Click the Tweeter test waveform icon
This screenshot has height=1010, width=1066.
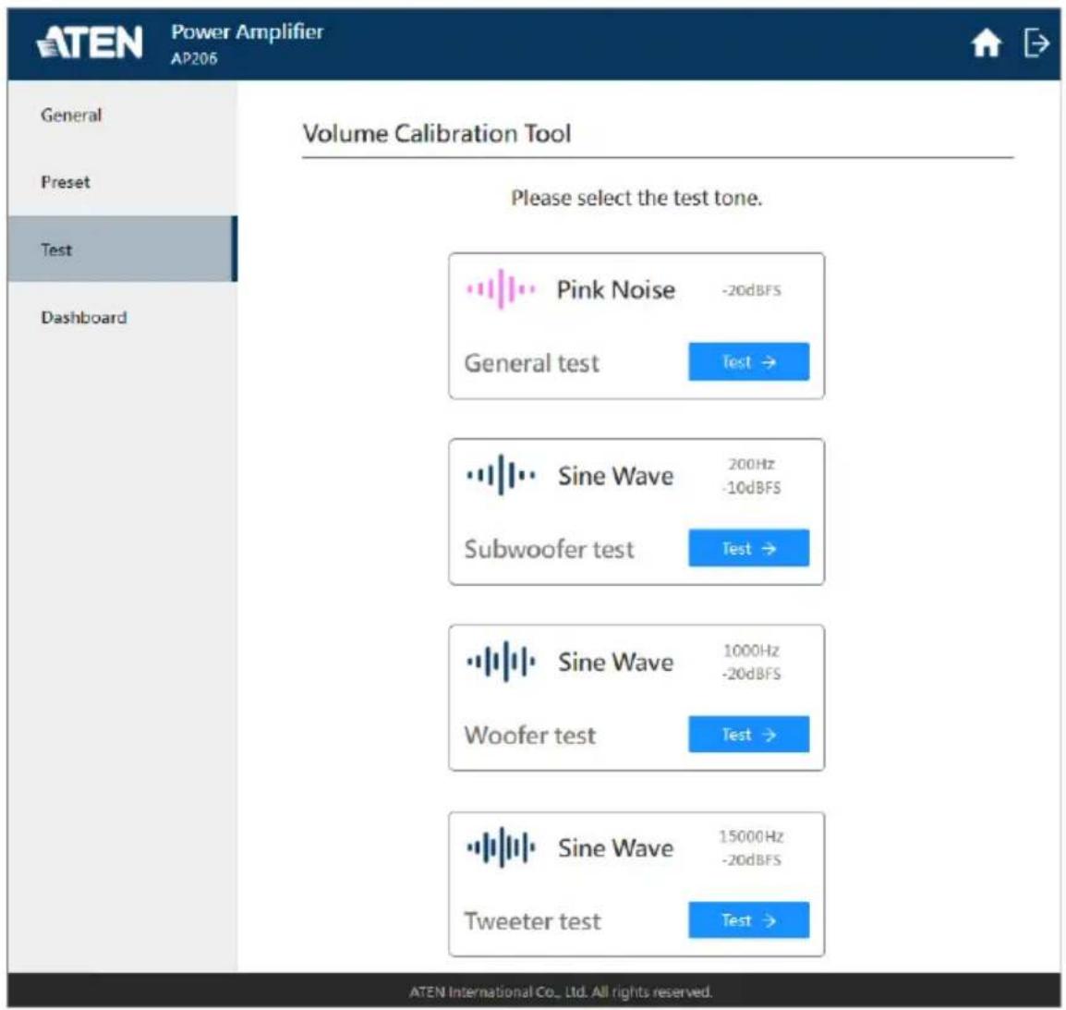click(x=501, y=846)
